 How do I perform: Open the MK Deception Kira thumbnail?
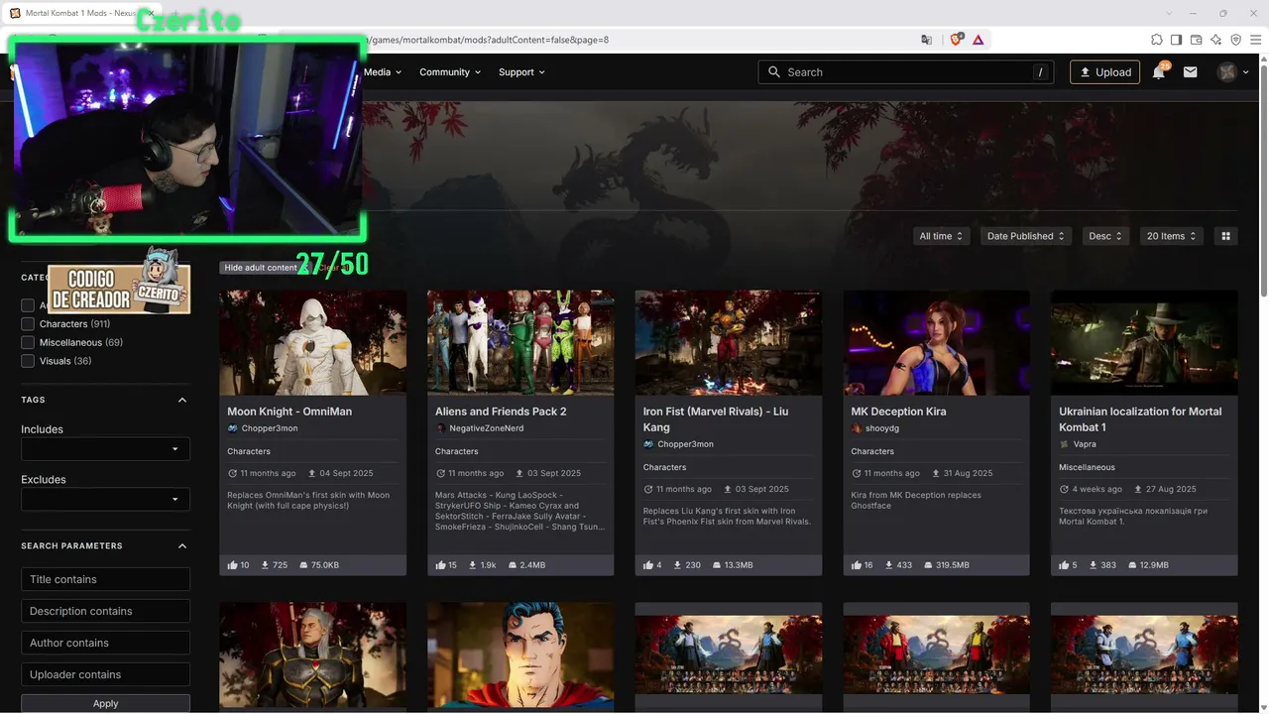point(936,342)
